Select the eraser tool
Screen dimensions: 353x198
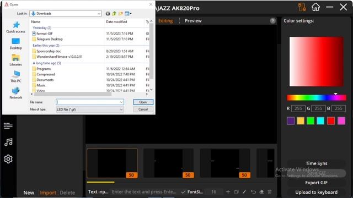click(261, 192)
